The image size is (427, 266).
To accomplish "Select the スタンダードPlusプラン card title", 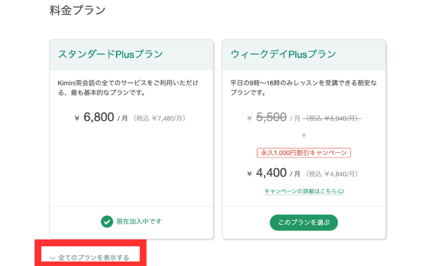I will tap(110, 54).
